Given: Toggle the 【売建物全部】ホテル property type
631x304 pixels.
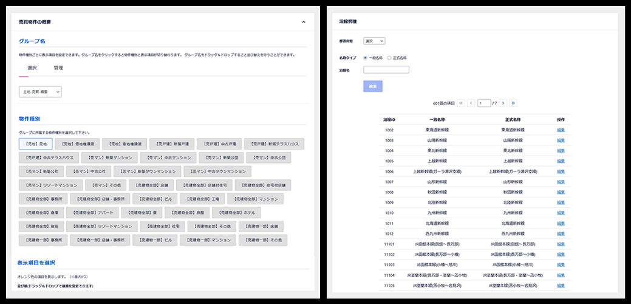Looking at the screenshot, I should coord(239,213).
